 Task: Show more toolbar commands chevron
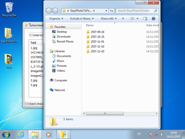coord(123,19)
